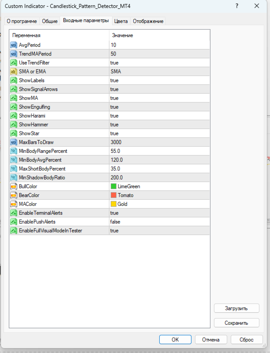Image resolution: width=270 pixels, height=353 pixels.
Task: Click the ShowHarami true value
Action: (114, 116)
